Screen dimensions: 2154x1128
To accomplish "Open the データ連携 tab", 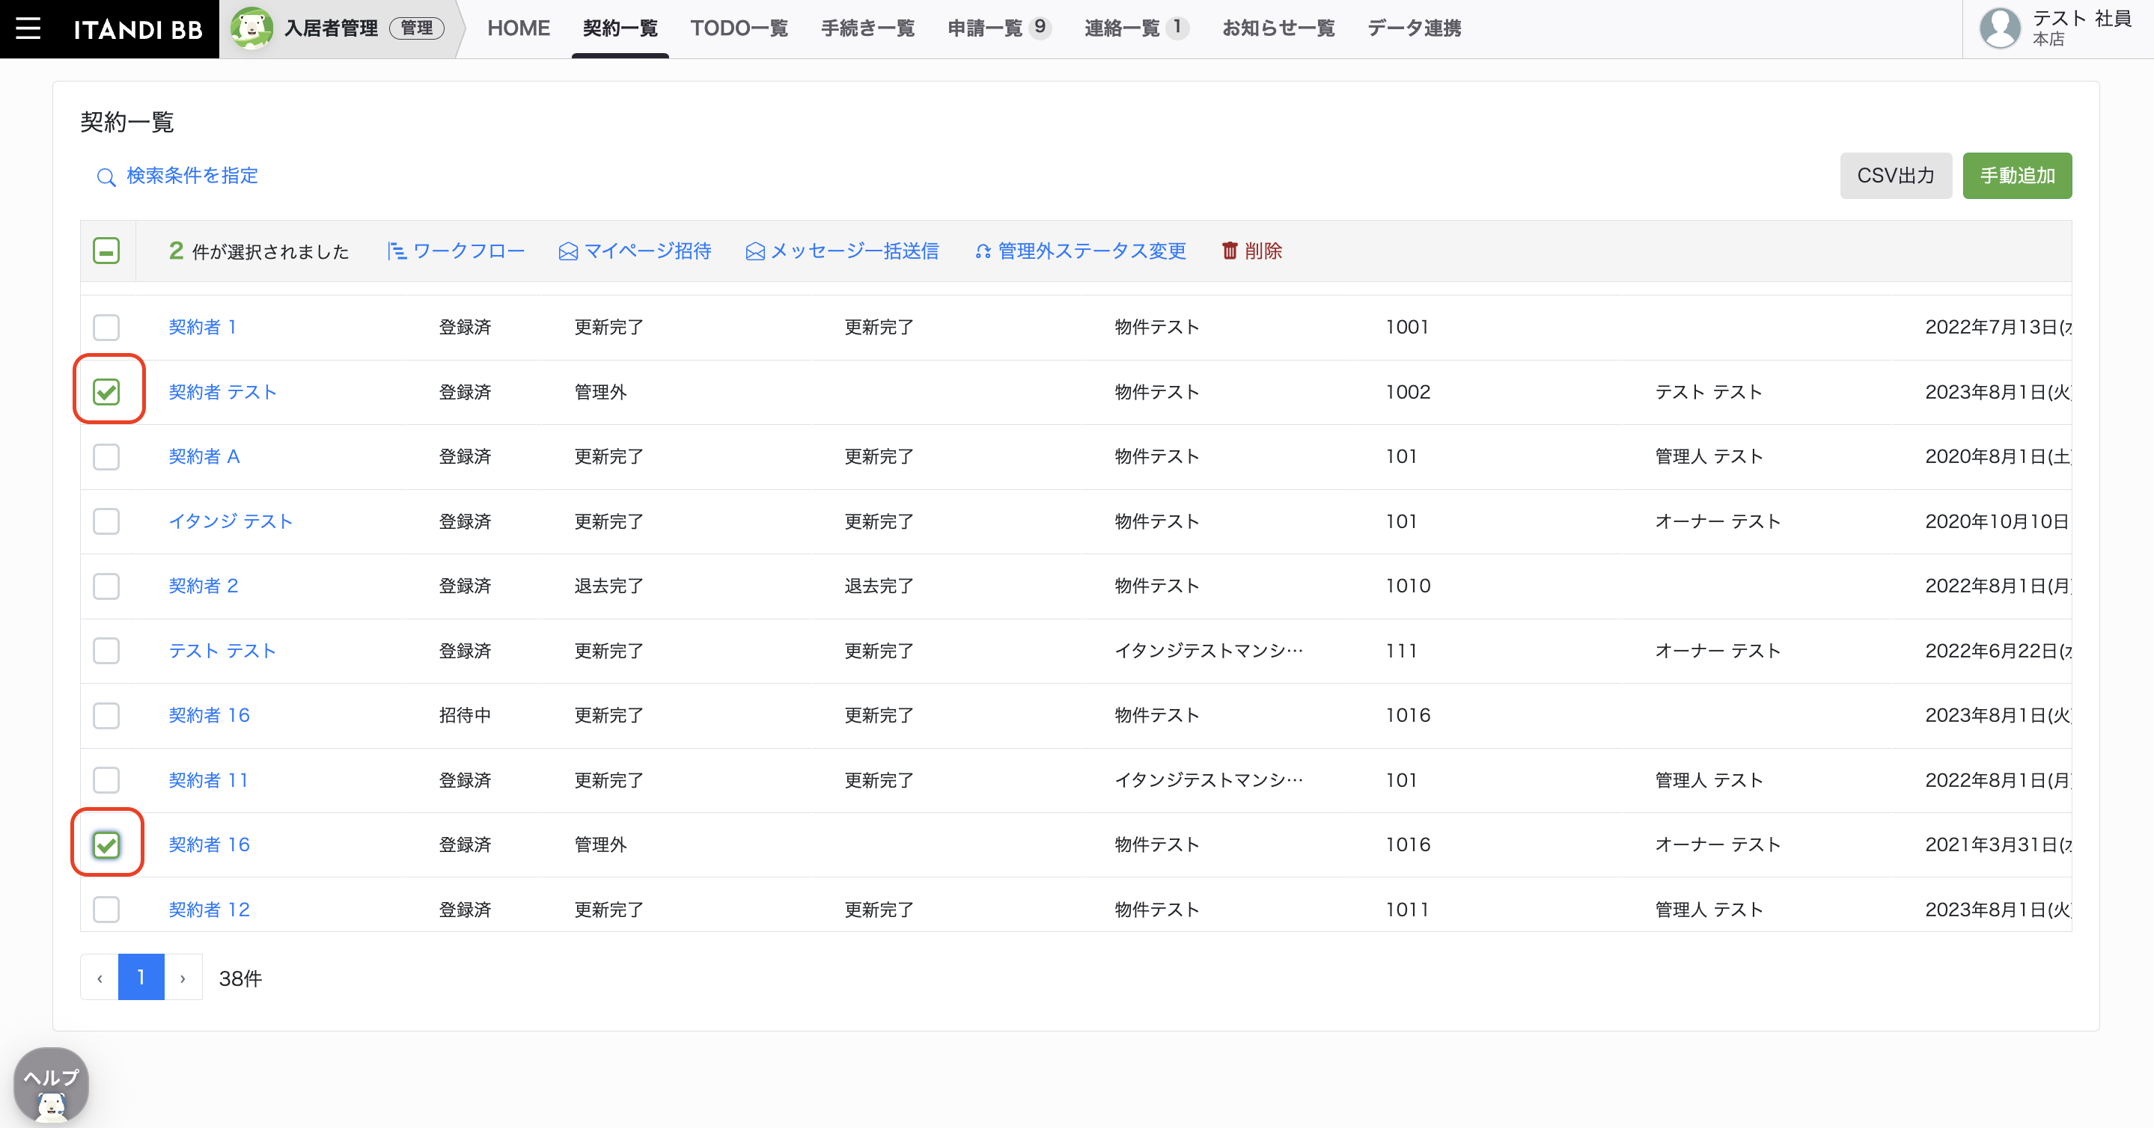I will [1414, 28].
